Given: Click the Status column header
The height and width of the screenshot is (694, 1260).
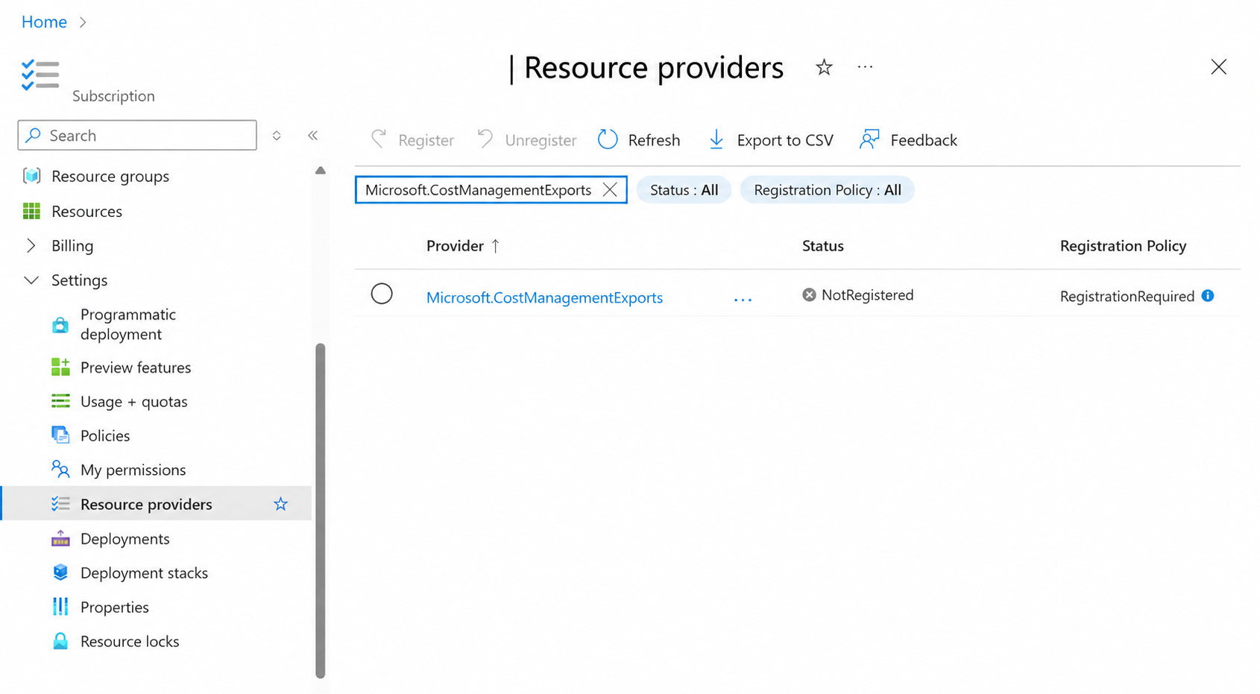Looking at the screenshot, I should (x=822, y=246).
